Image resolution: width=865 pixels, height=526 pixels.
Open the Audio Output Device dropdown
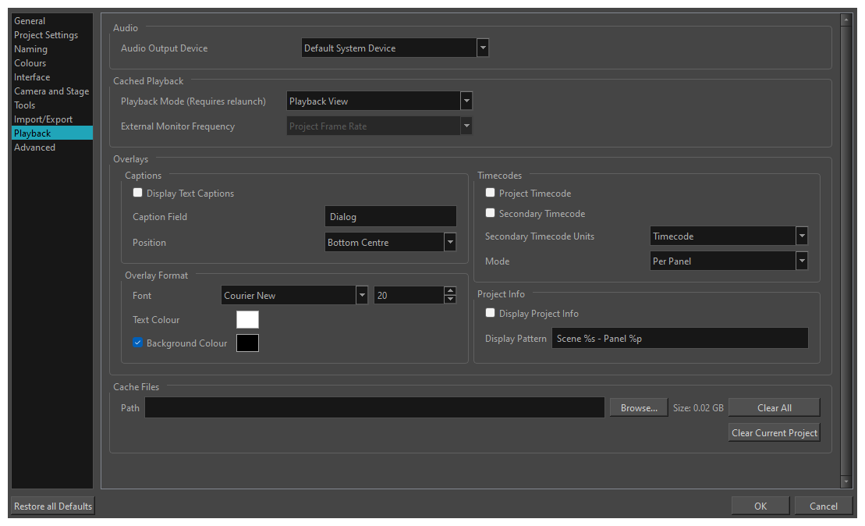(482, 47)
